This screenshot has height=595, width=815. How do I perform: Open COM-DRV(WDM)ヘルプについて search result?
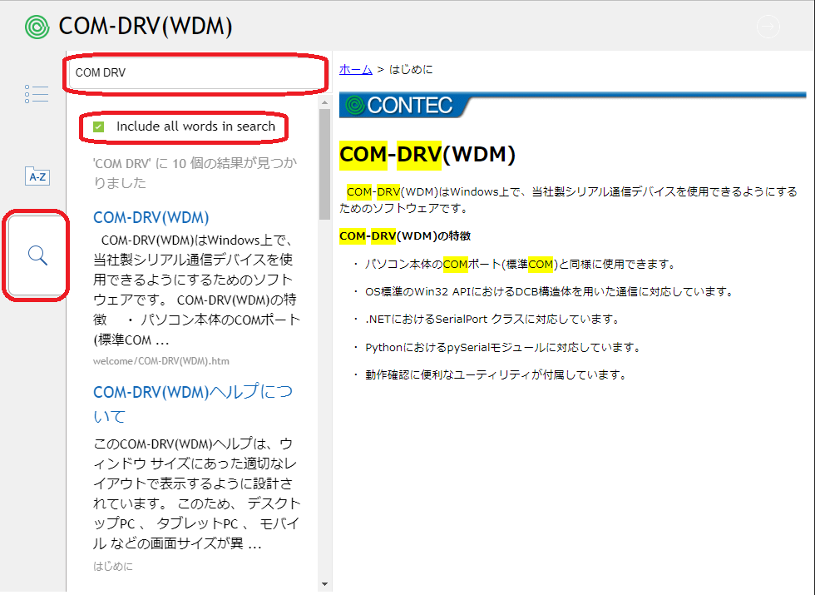(x=193, y=404)
